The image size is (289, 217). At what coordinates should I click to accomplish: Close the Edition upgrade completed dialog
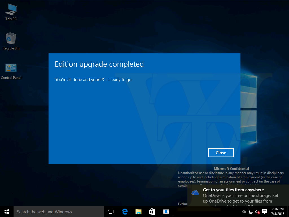pyautogui.click(x=221, y=153)
